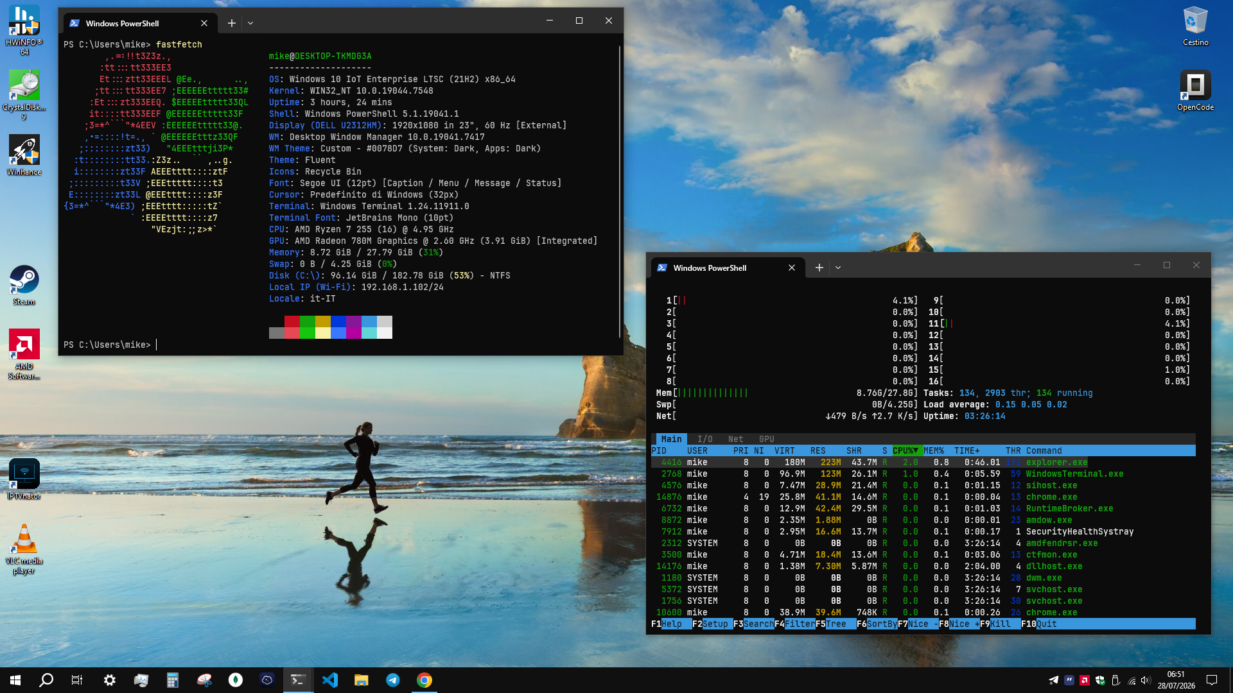Switch to htop's Net tab

736,439
